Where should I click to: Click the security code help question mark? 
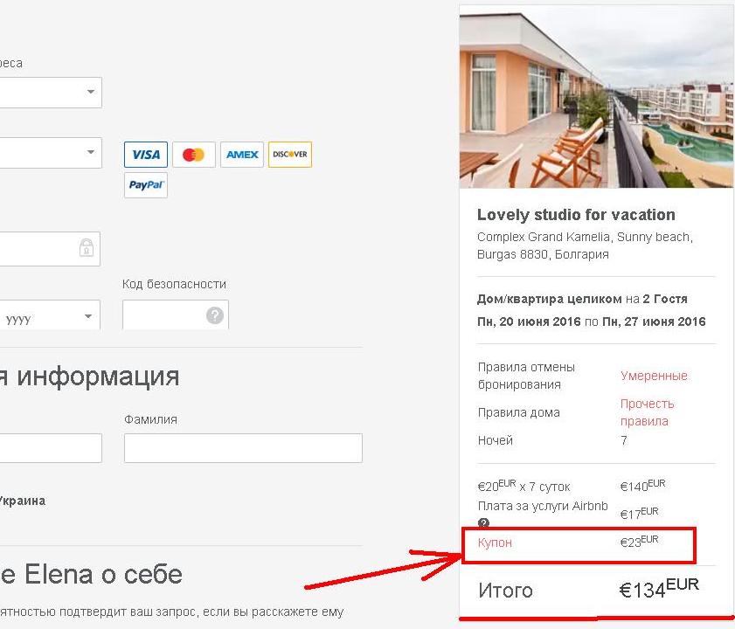[215, 315]
